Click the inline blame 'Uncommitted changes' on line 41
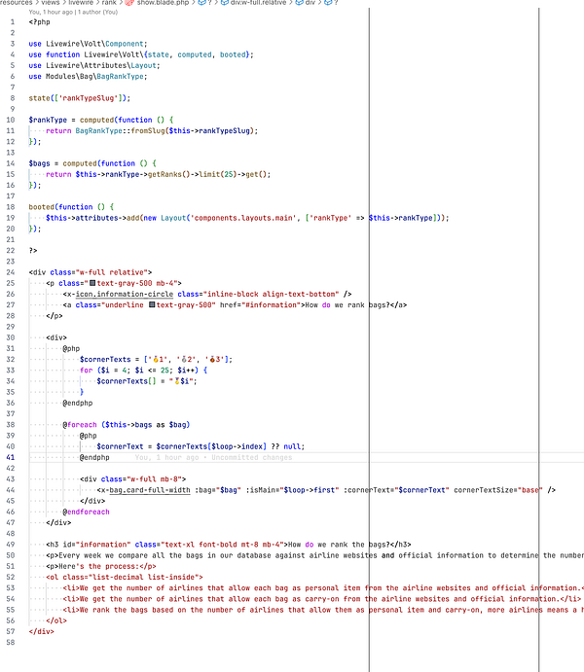This screenshot has width=584, height=672. pos(251,457)
